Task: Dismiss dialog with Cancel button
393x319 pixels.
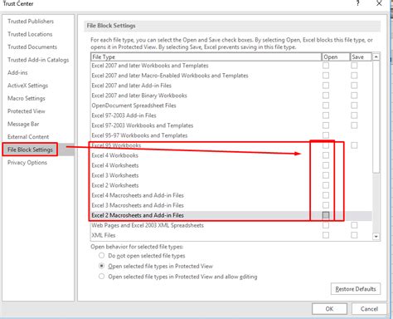Action: pyautogui.click(x=369, y=309)
